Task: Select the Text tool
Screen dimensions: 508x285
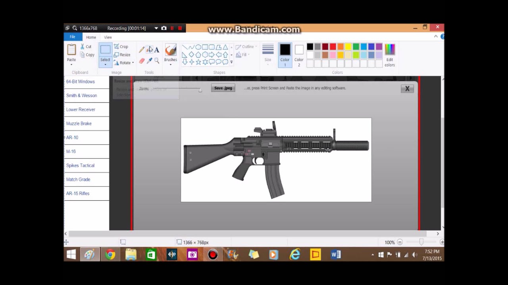Action: (157, 50)
